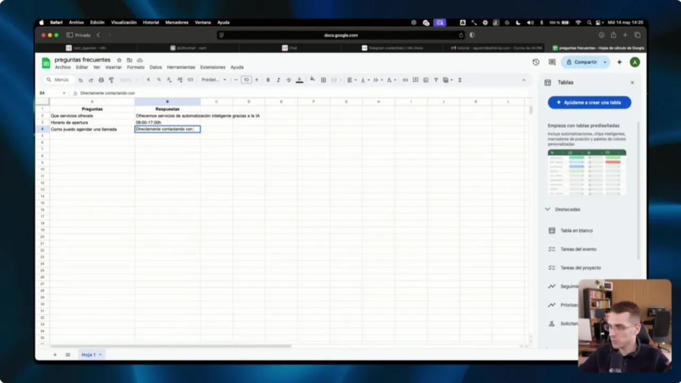
Task: Open text color picker
Action: [299, 80]
